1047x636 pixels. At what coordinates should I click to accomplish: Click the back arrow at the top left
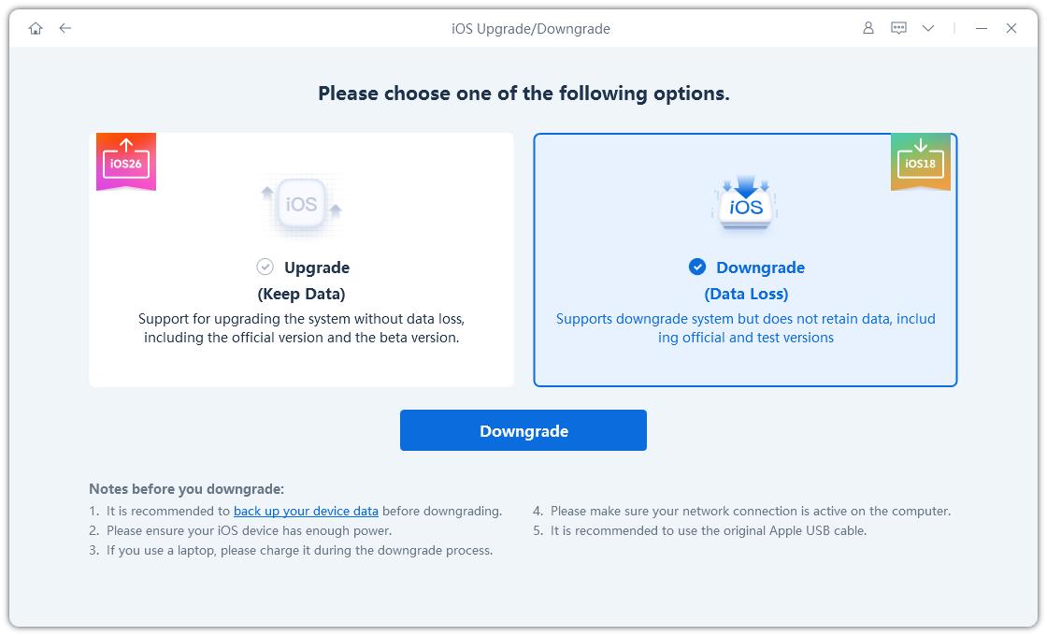(x=64, y=28)
